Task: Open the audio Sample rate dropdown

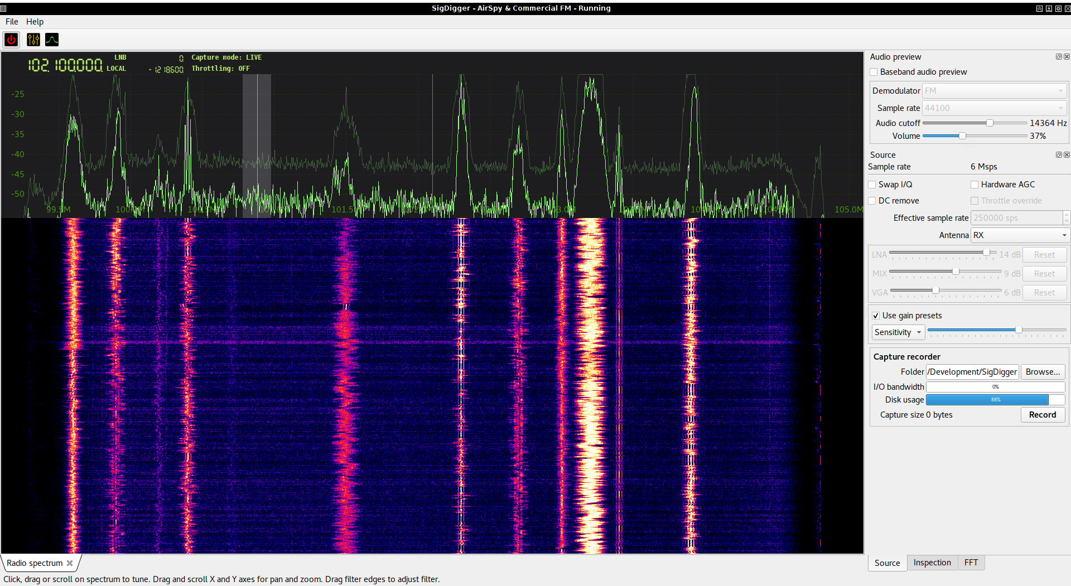Action: coord(995,108)
